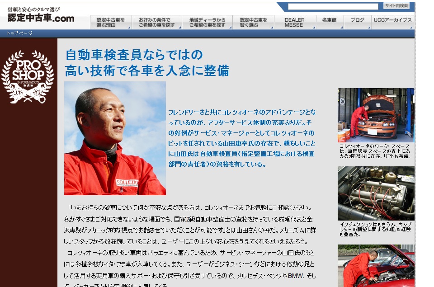The image size is (434, 287).
Task: Open the お好みの条件でご希望の車を探す menu
Action: tap(156, 23)
